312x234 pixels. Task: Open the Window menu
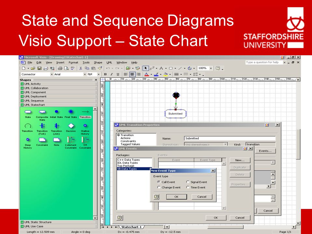tap(122, 62)
